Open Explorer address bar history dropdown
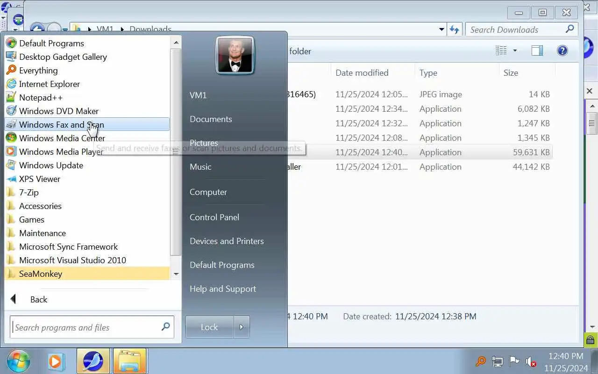This screenshot has height=374, width=598. point(441,29)
